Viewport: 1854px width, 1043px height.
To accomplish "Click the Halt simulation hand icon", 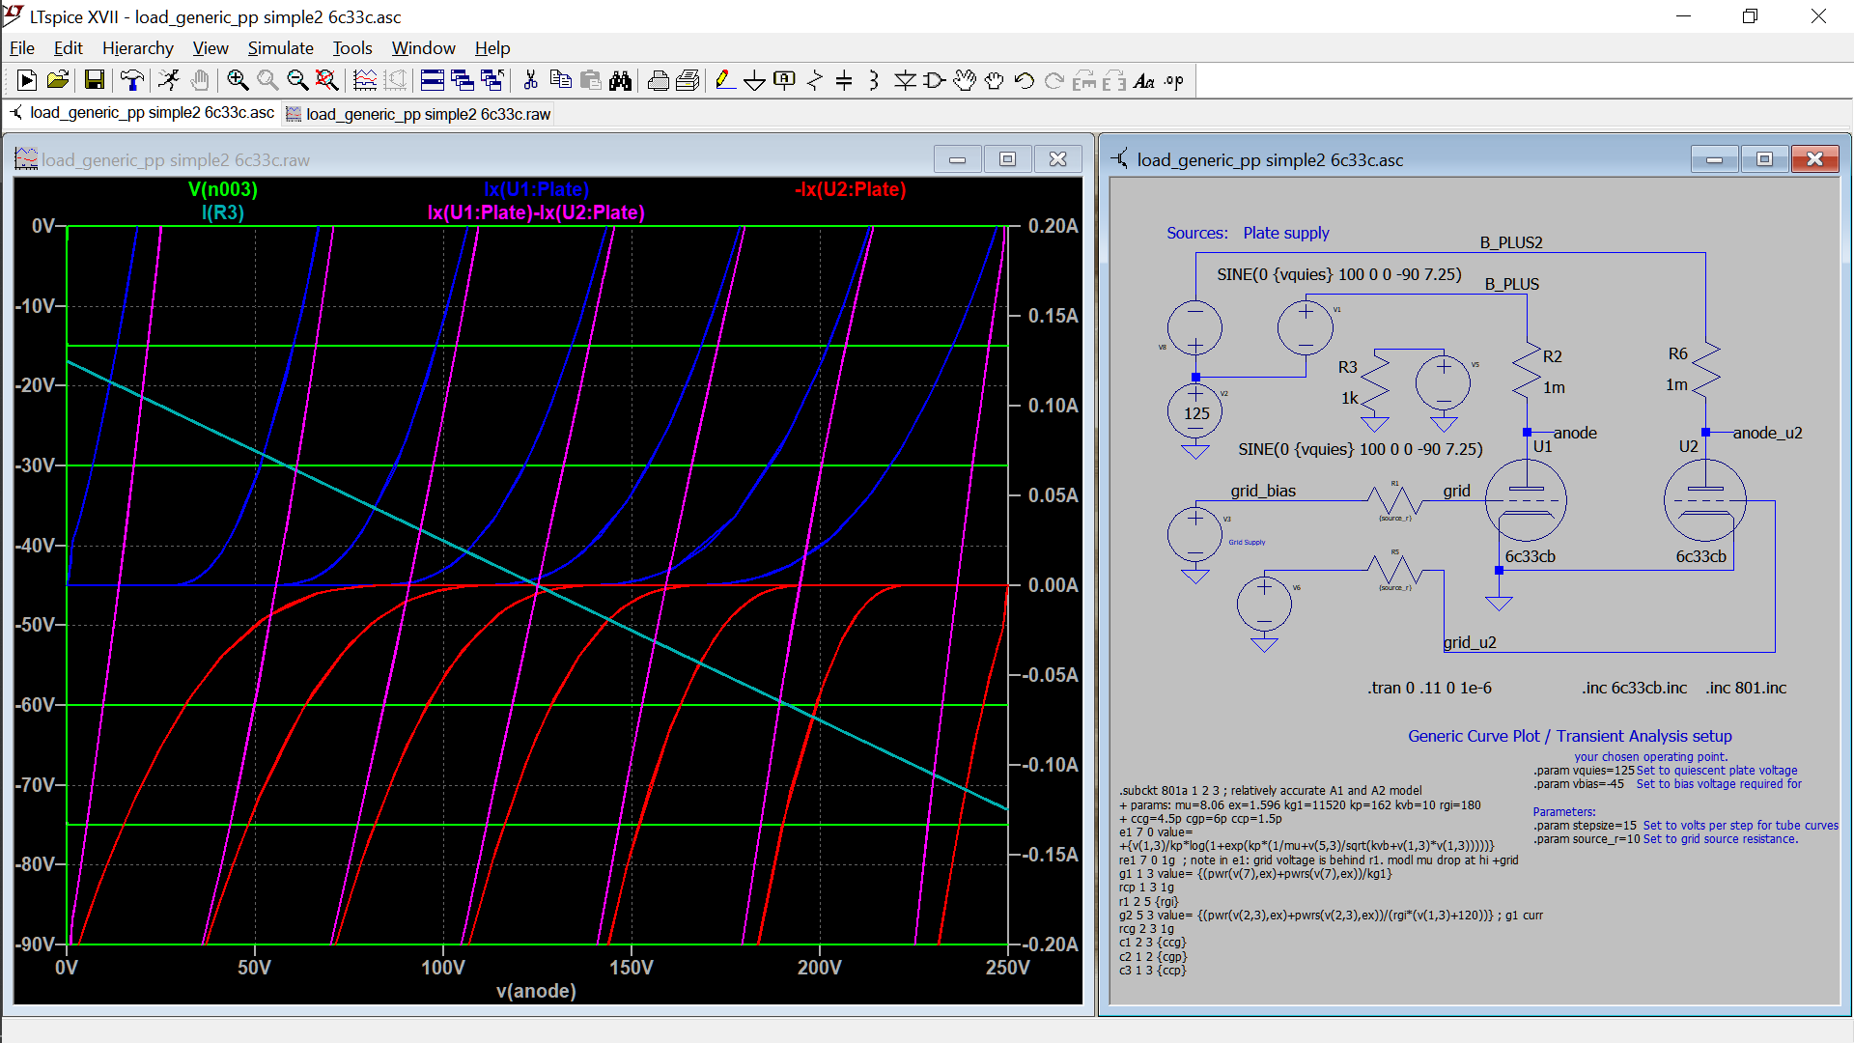I will pyautogui.click(x=199, y=81).
